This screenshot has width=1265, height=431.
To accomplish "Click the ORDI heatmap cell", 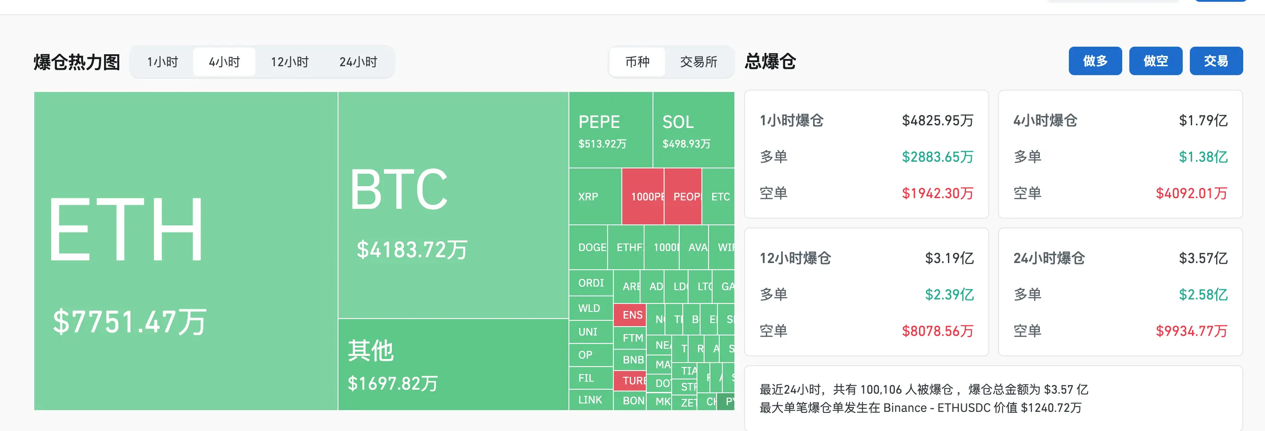I will (591, 283).
